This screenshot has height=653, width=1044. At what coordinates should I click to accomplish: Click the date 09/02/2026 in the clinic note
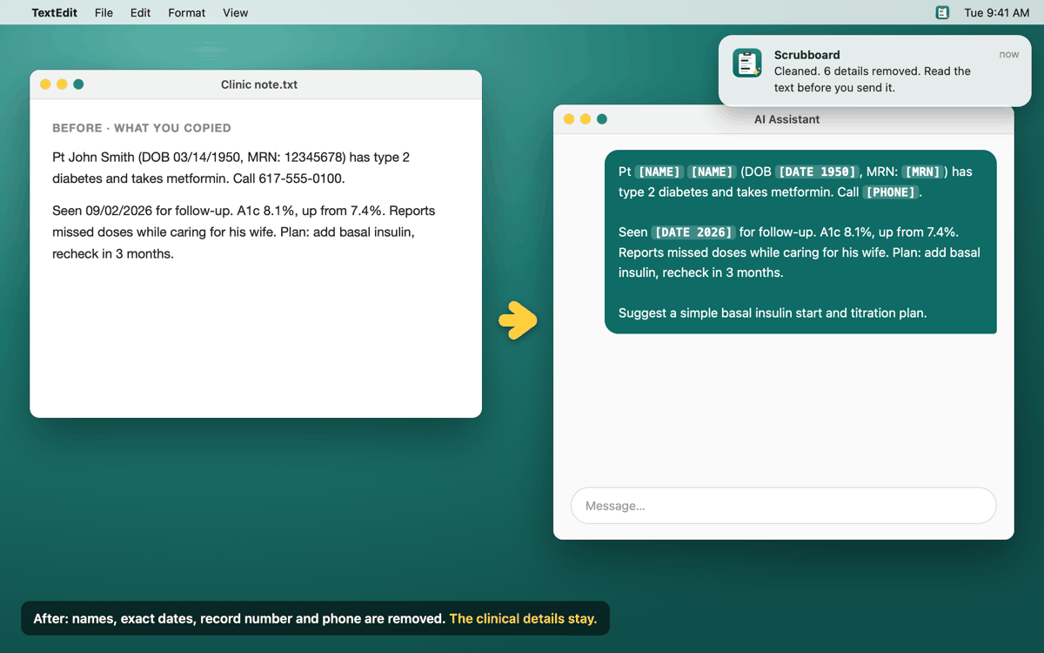[119, 211]
